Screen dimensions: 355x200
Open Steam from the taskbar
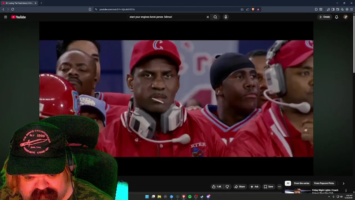tap(202, 197)
